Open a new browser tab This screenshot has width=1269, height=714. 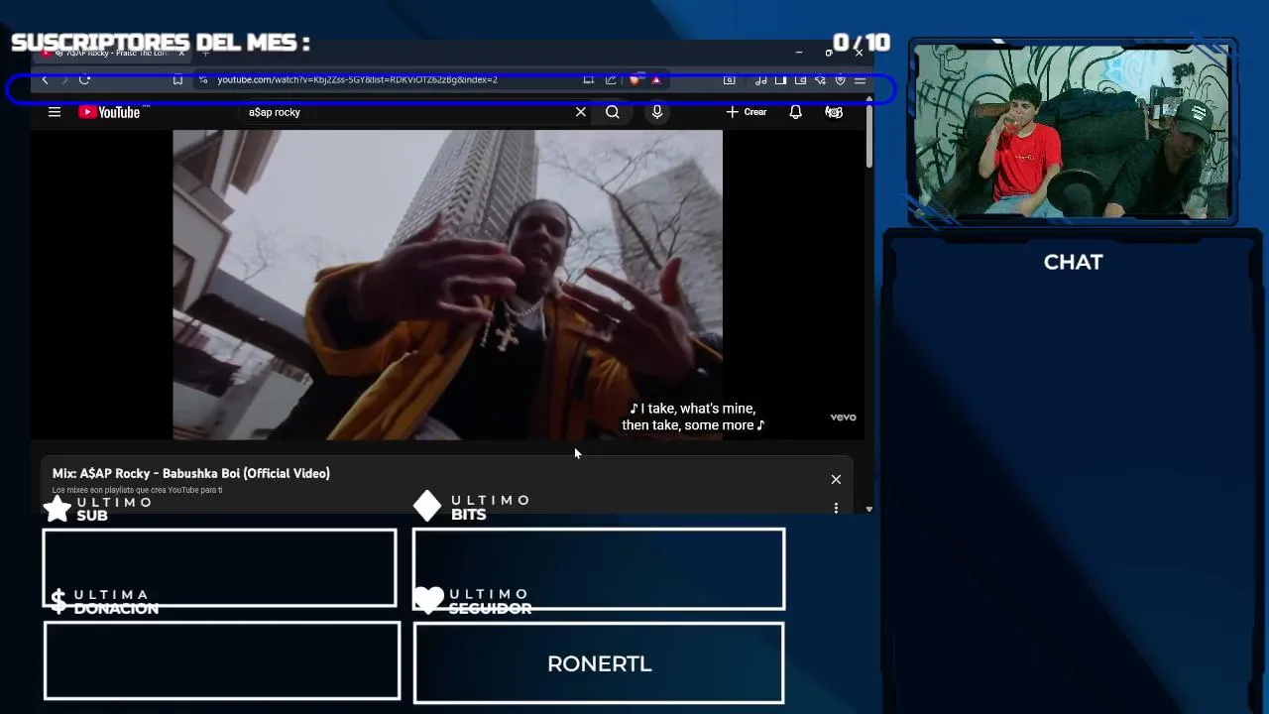(x=205, y=53)
